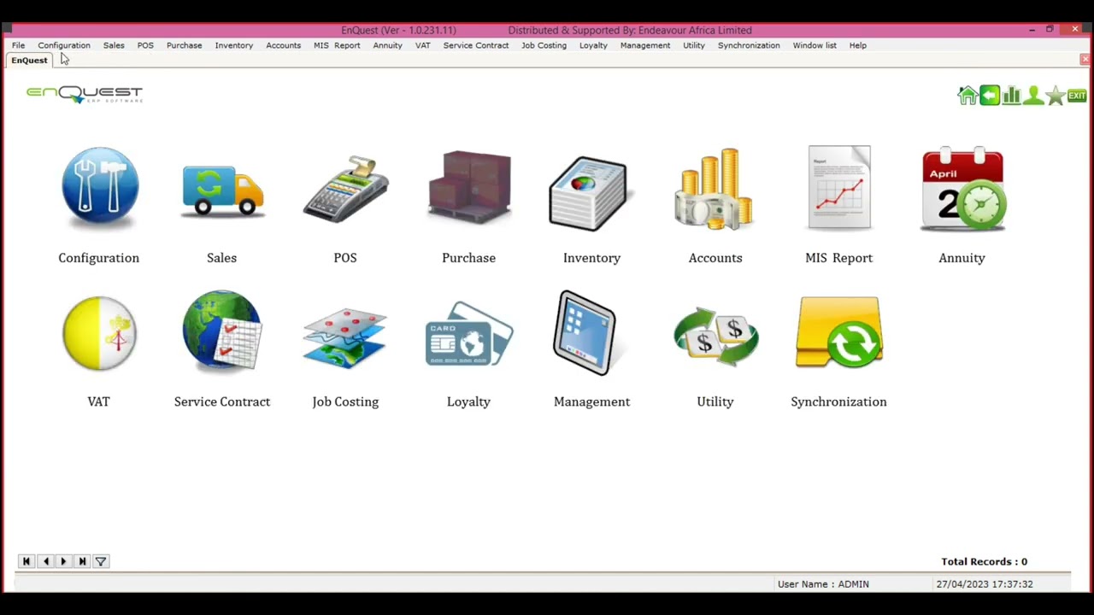This screenshot has width=1094, height=615.
Task: Open the Loyalty card icon
Action: click(x=469, y=334)
